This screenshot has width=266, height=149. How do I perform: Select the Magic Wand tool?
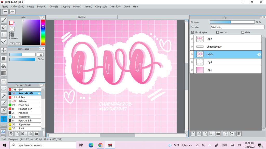coord(4,96)
